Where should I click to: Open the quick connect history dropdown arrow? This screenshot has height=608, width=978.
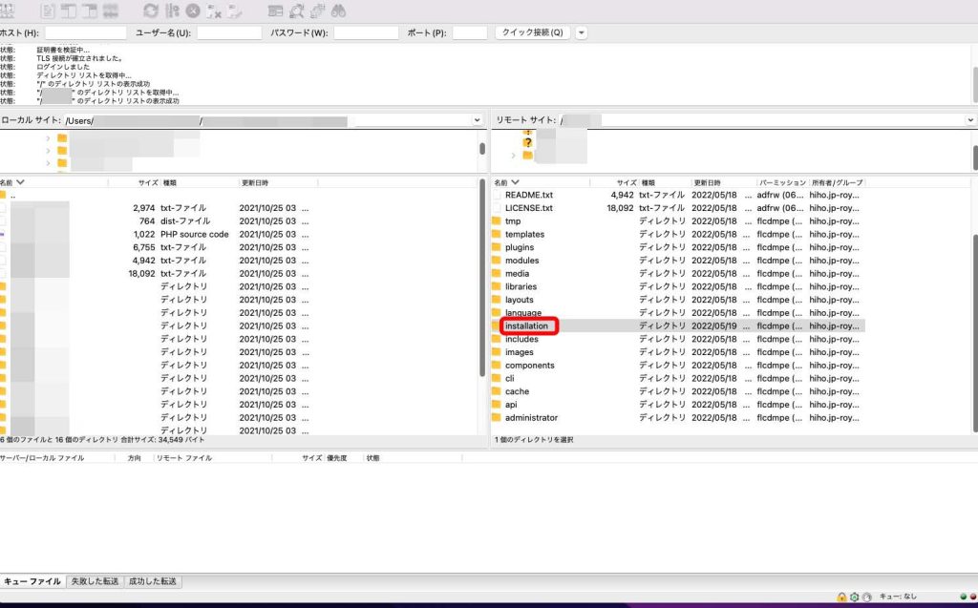point(582,32)
